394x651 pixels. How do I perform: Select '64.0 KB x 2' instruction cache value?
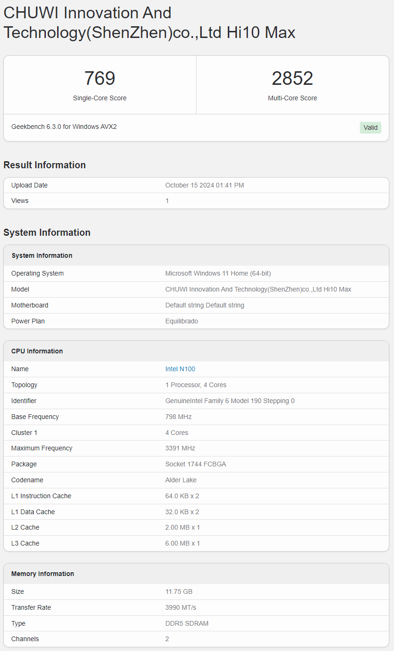(182, 496)
